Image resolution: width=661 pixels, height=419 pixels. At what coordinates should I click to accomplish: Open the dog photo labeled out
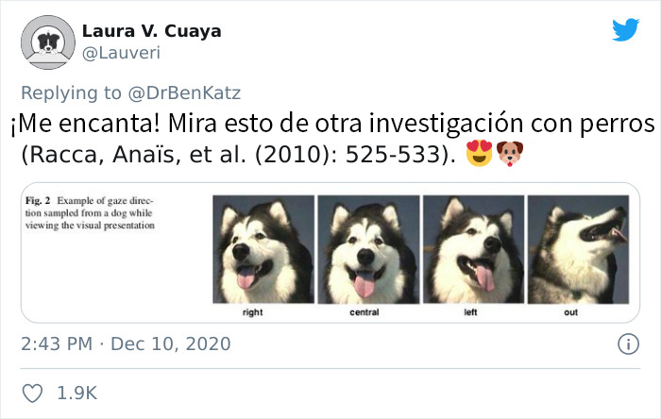coord(578,249)
